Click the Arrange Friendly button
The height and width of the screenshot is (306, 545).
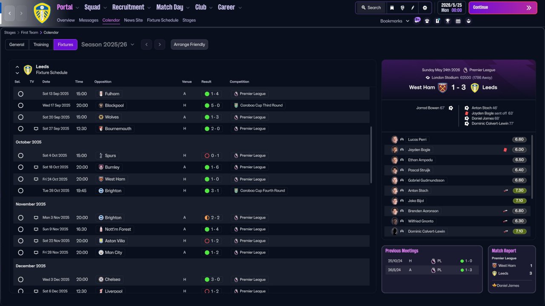point(189,45)
